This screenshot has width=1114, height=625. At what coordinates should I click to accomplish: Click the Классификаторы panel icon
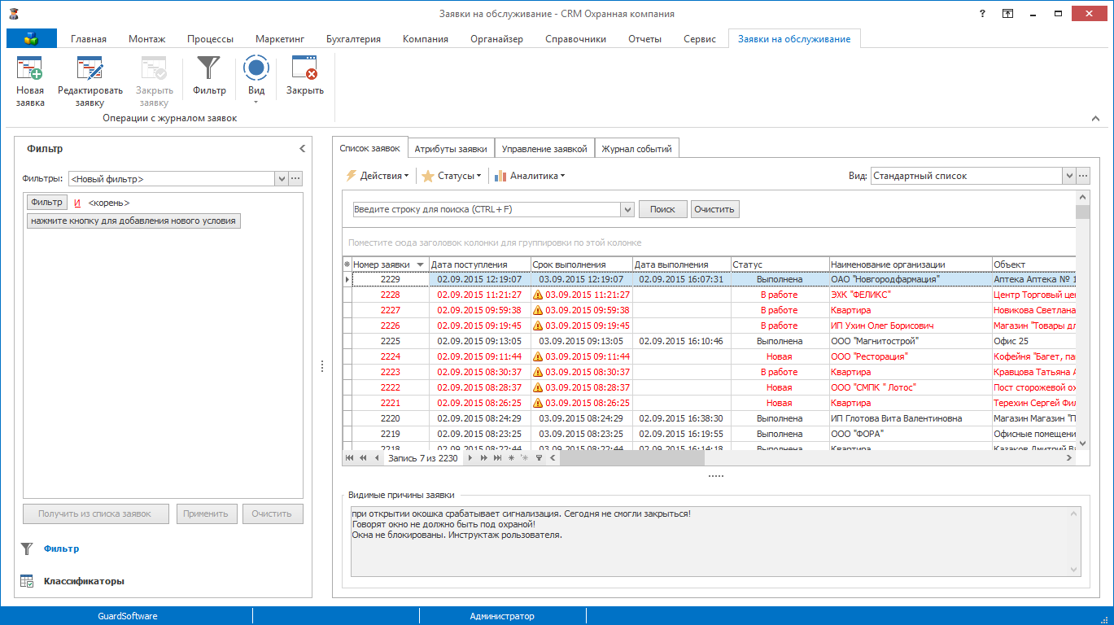click(27, 581)
